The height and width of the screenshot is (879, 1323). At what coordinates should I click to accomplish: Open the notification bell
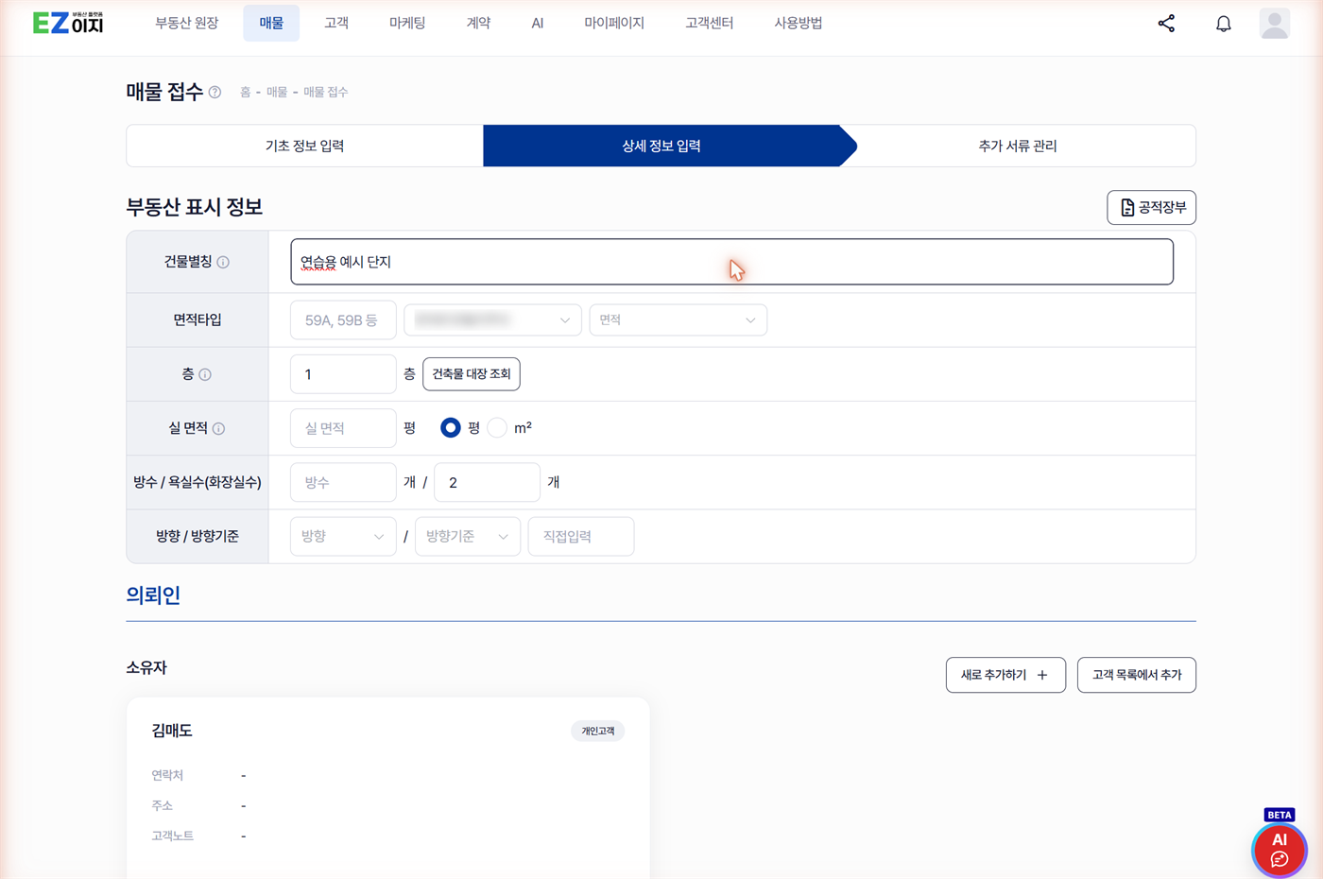[x=1223, y=24]
